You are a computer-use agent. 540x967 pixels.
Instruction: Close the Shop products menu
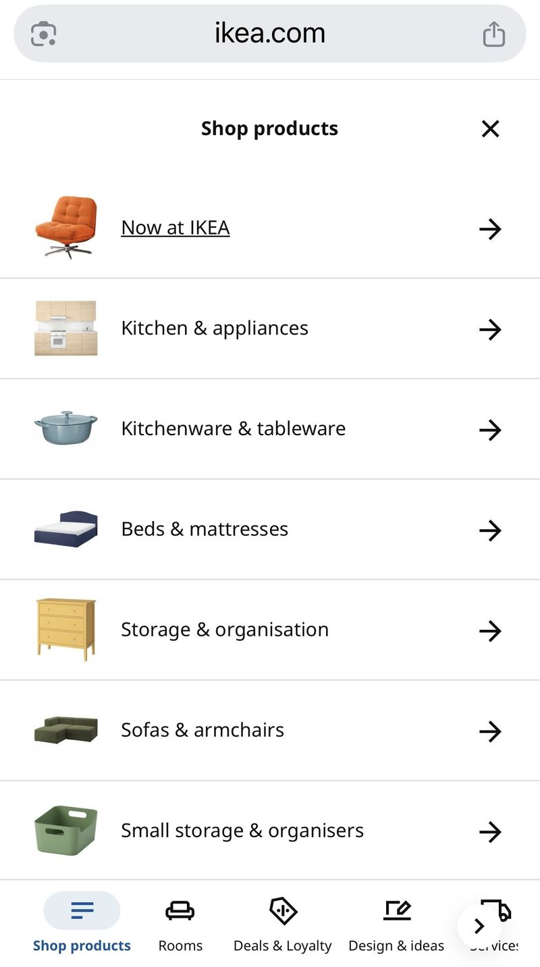point(490,128)
